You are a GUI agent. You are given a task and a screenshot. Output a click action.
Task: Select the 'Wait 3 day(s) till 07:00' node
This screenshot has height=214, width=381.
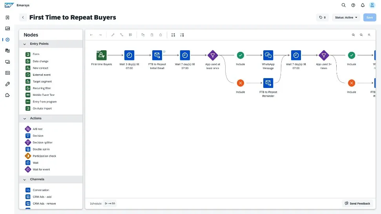129,55
